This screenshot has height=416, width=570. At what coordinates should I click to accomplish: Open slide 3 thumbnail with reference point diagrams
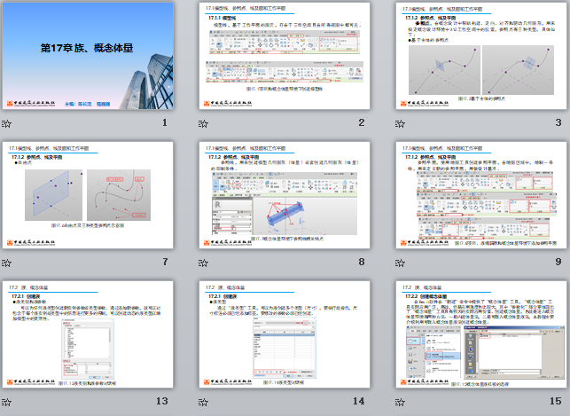pos(481,56)
